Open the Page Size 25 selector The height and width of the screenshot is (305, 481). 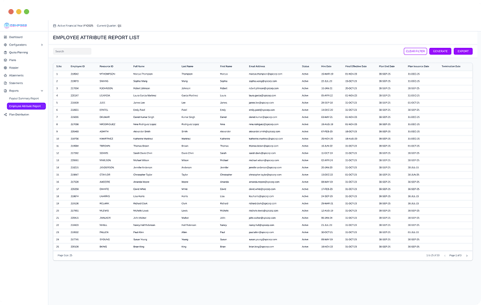(65, 256)
